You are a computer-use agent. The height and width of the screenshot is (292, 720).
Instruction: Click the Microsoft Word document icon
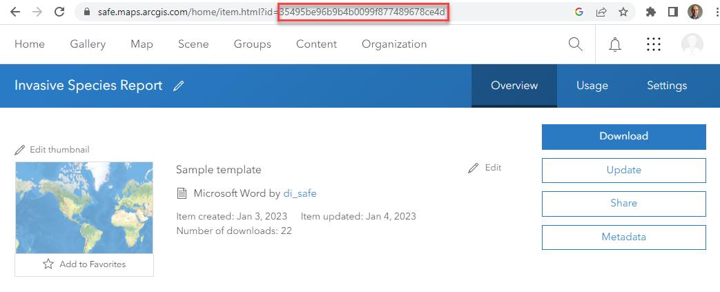tap(182, 194)
